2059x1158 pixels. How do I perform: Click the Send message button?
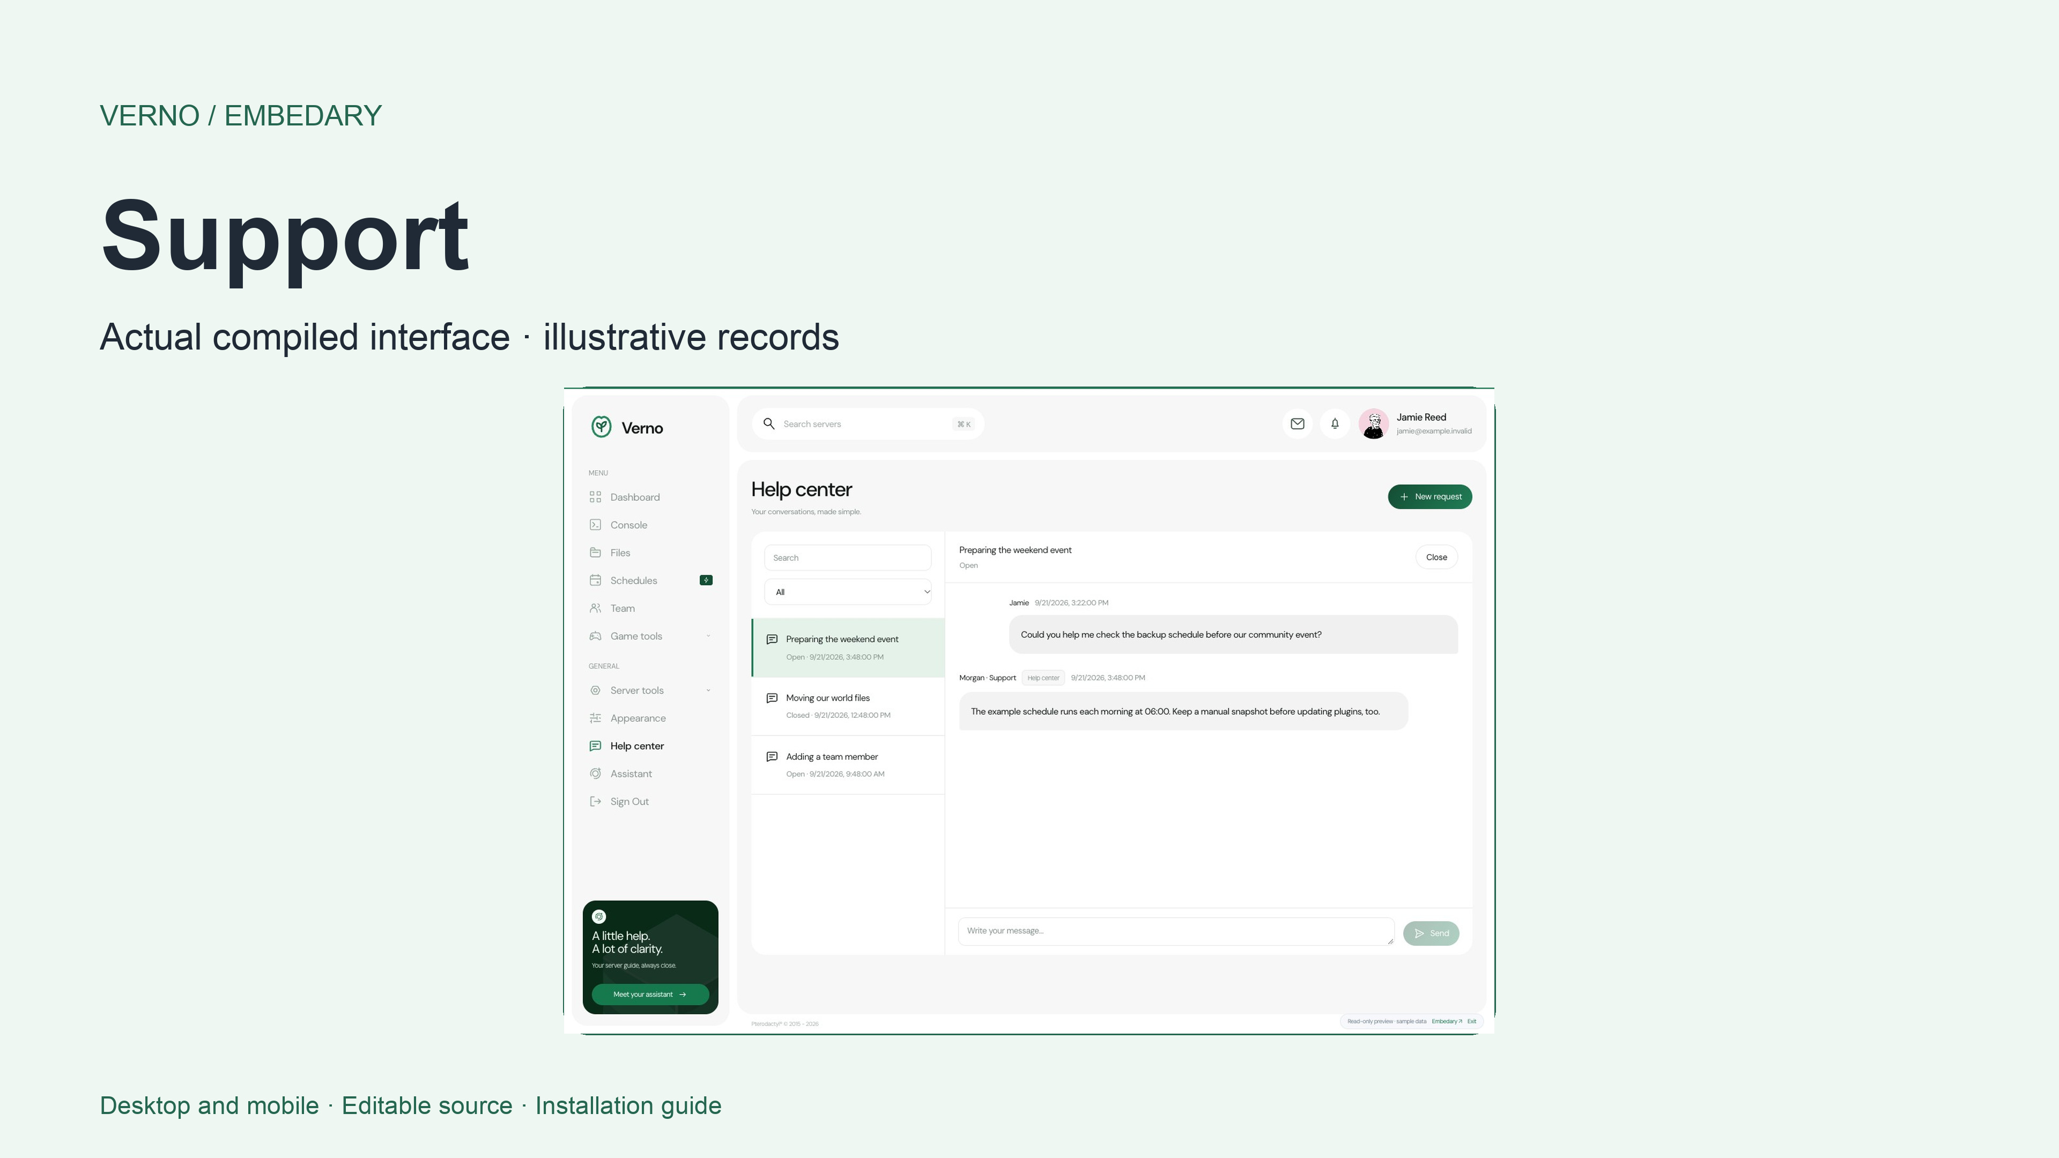pos(1431,933)
